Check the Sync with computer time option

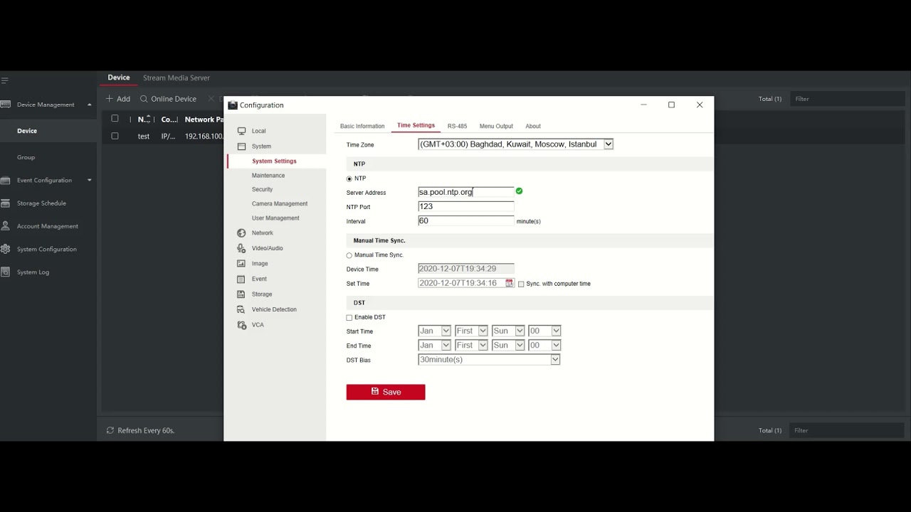click(522, 283)
